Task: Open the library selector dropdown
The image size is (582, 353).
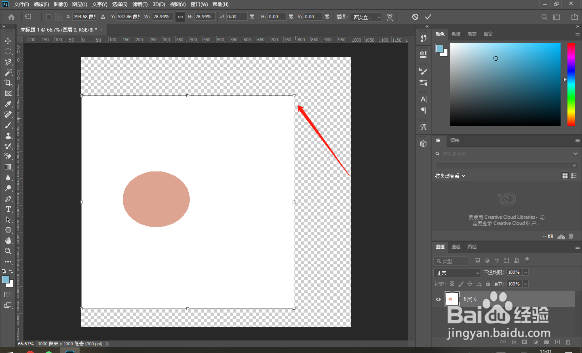Action: 506,165
